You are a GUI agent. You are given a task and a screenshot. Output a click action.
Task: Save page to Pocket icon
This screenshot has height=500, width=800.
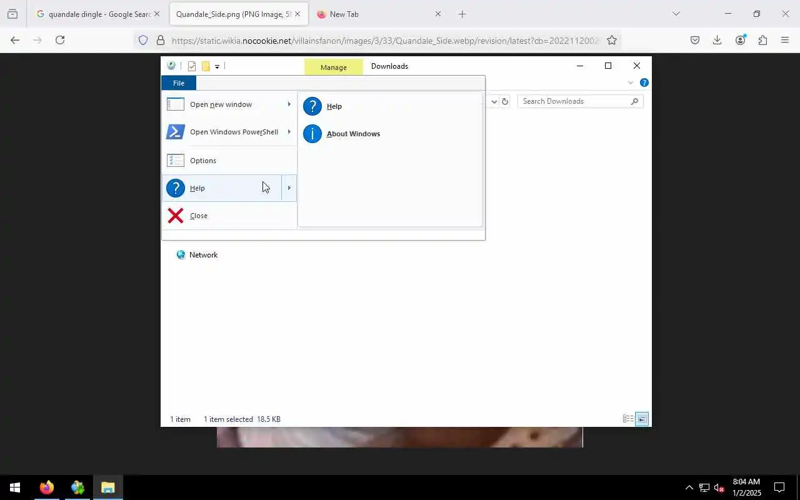point(695,40)
